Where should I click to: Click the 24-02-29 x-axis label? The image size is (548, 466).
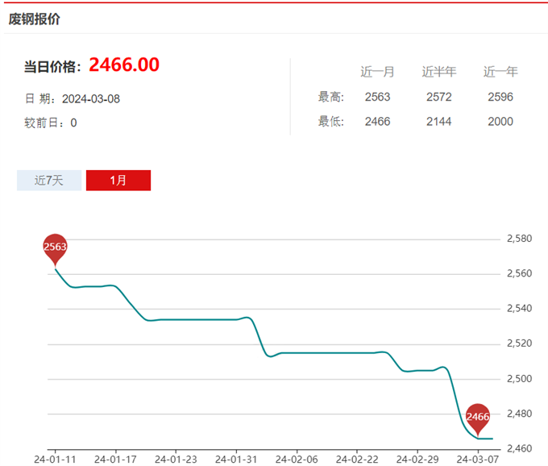pyautogui.click(x=417, y=460)
